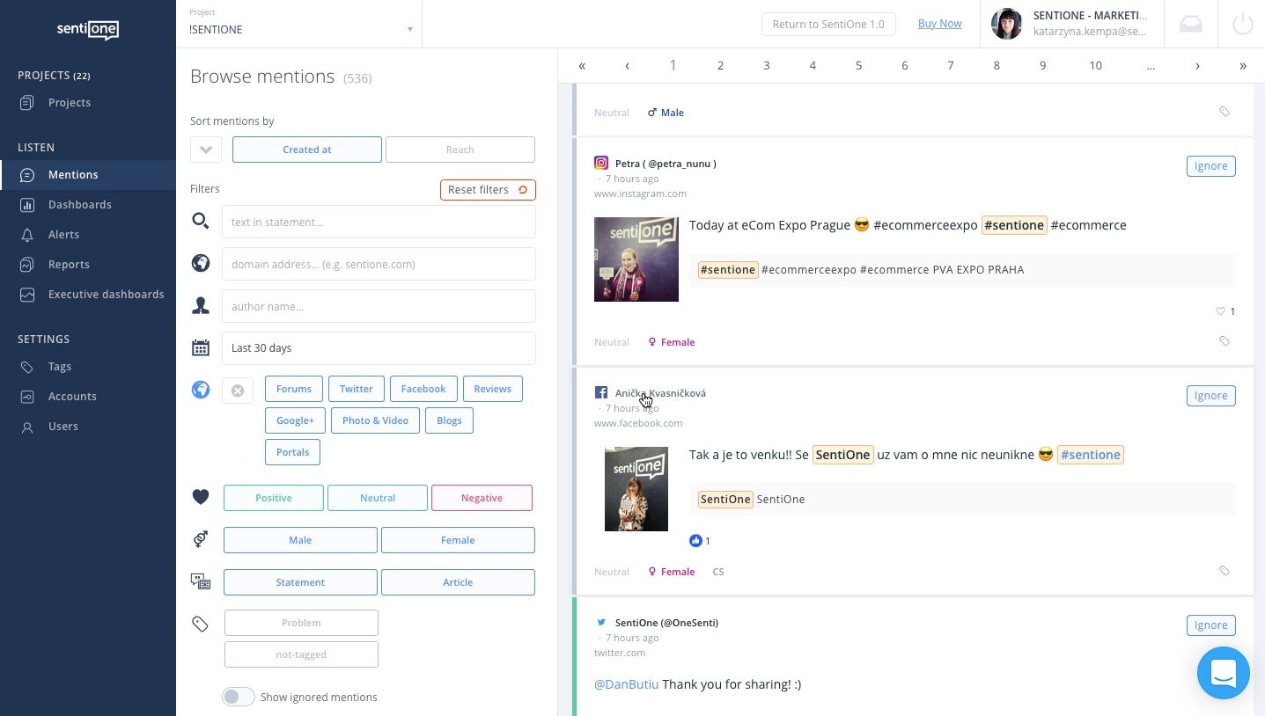This screenshot has width=1265, height=716.
Task: Toggle the Positive sentiment filter
Action: tap(274, 498)
